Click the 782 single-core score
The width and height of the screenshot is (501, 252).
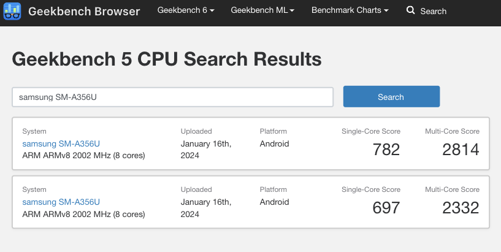point(386,150)
